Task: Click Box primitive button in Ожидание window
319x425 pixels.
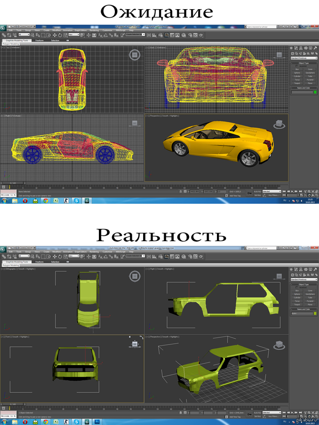Action: click(x=297, y=69)
